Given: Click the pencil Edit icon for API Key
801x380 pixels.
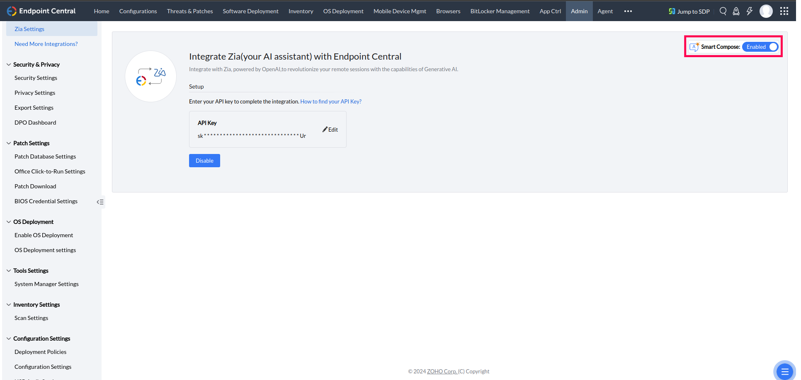Looking at the screenshot, I should pyautogui.click(x=325, y=130).
